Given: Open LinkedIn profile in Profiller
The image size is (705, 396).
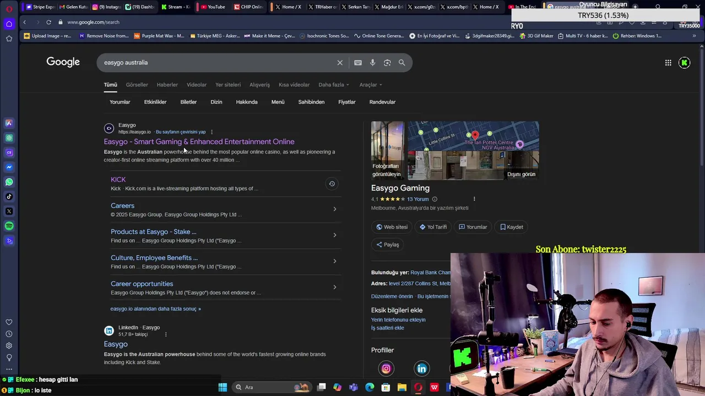Looking at the screenshot, I should (x=422, y=369).
